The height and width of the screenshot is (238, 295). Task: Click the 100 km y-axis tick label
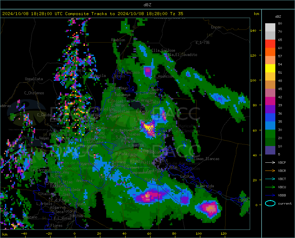(253, 80)
